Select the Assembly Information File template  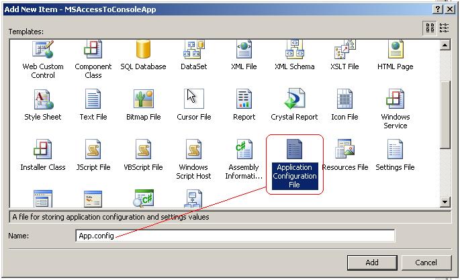tap(244, 152)
